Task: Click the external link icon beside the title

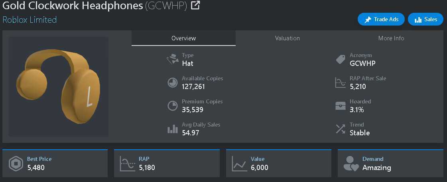Action: (x=195, y=6)
